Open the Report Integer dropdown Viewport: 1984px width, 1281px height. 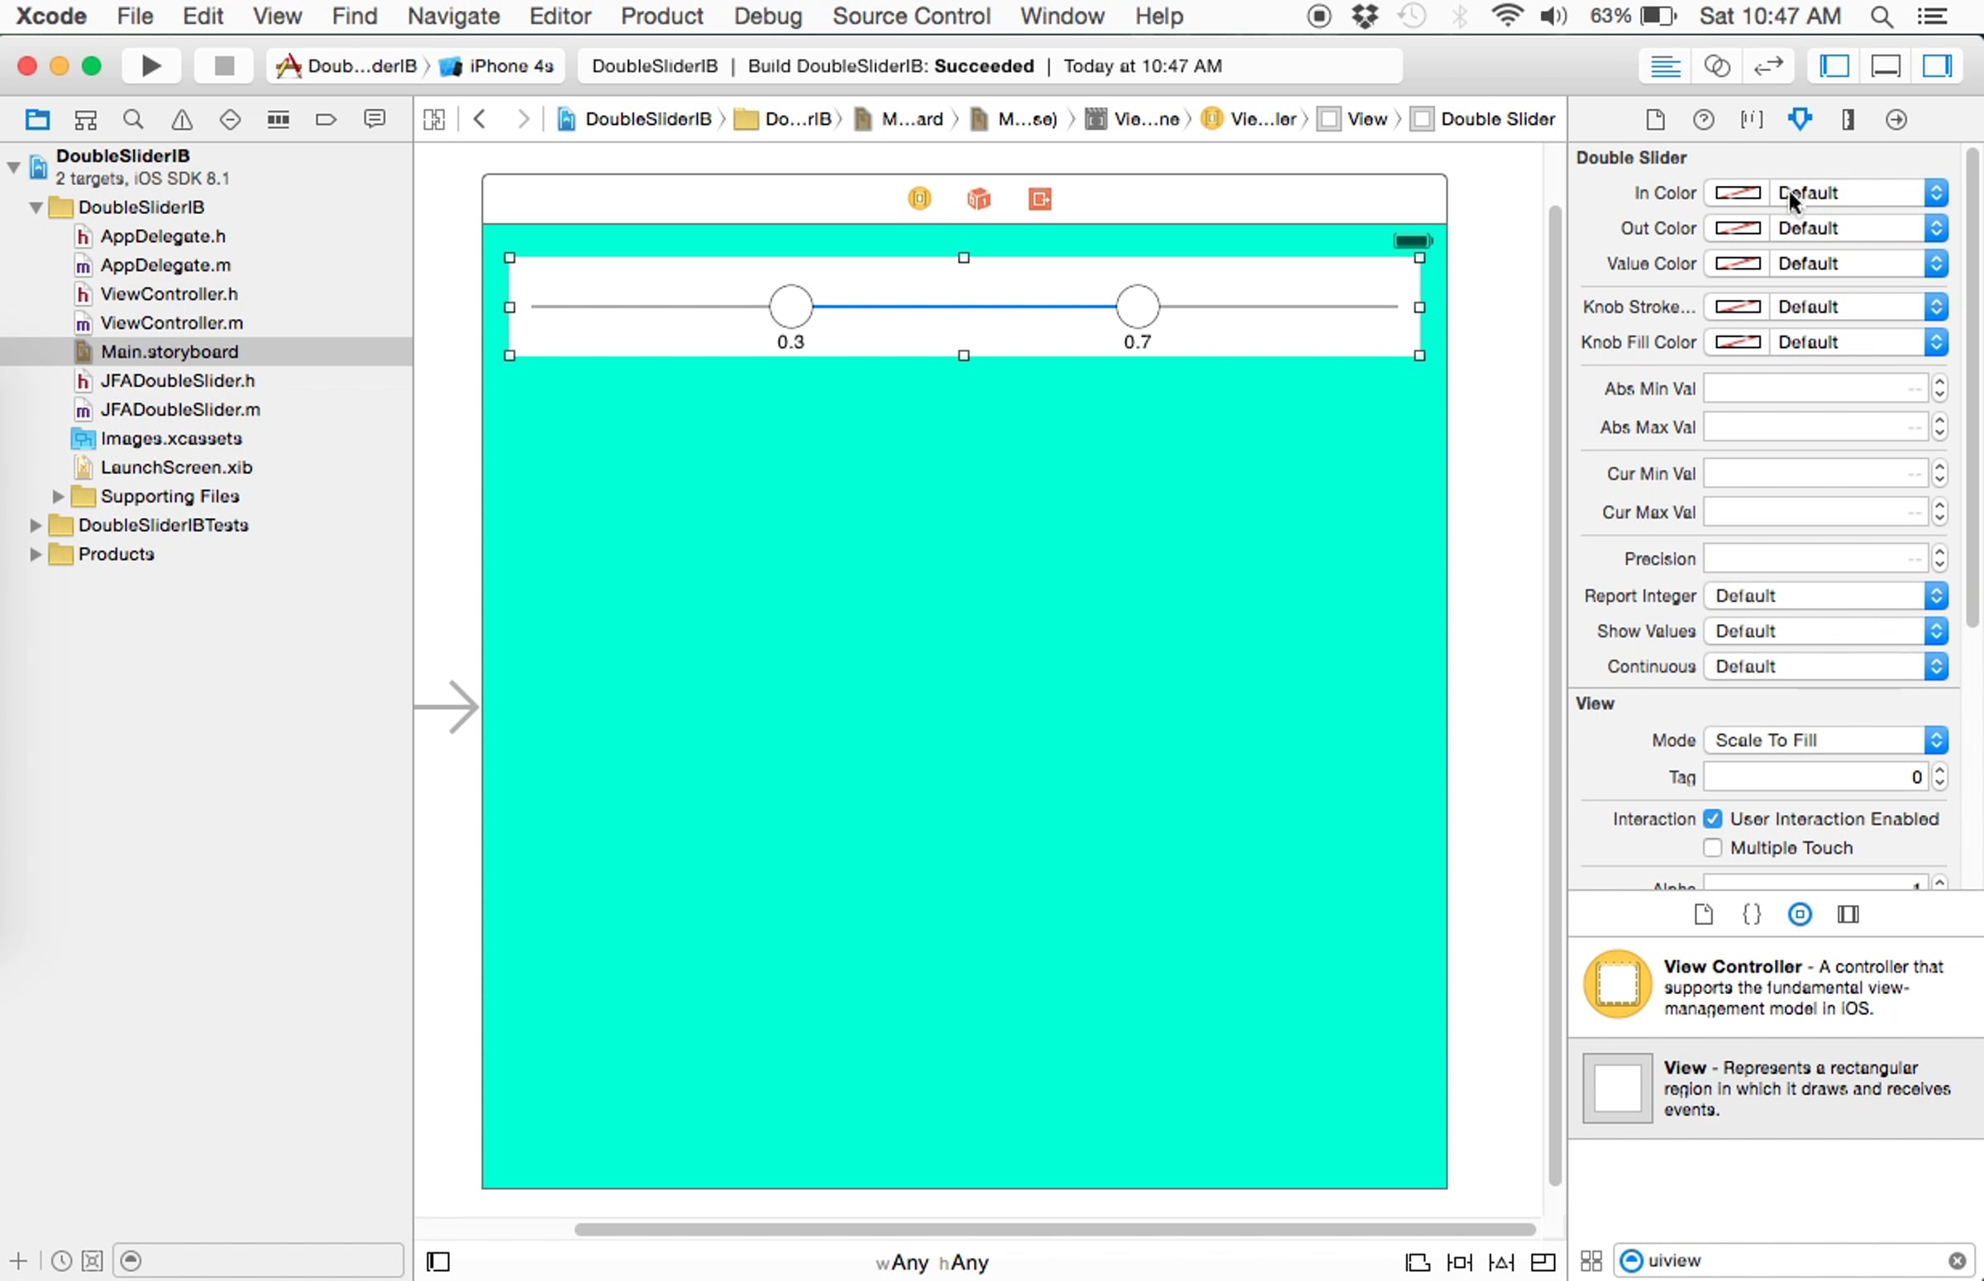pos(1826,597)
